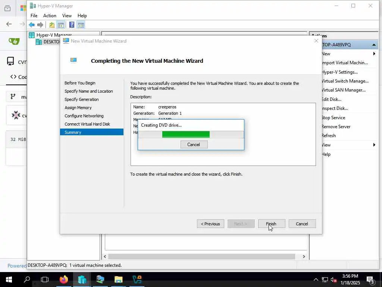The image size is (382, 287).
Task: Click the horizontal scrollbar thumb
Action: click(x=202, y=256)
